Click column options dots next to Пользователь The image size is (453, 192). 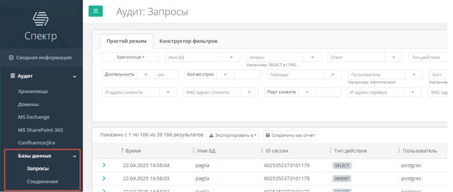tap(399, 151)
